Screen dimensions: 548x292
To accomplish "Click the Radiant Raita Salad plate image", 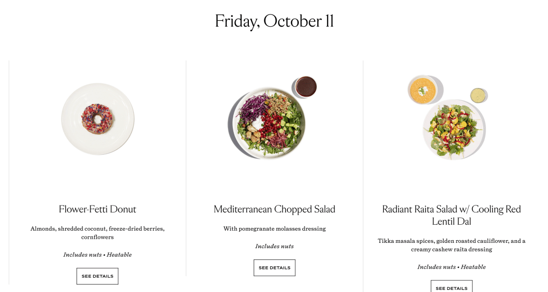I will pyautogui.click(x=453, y=128).
